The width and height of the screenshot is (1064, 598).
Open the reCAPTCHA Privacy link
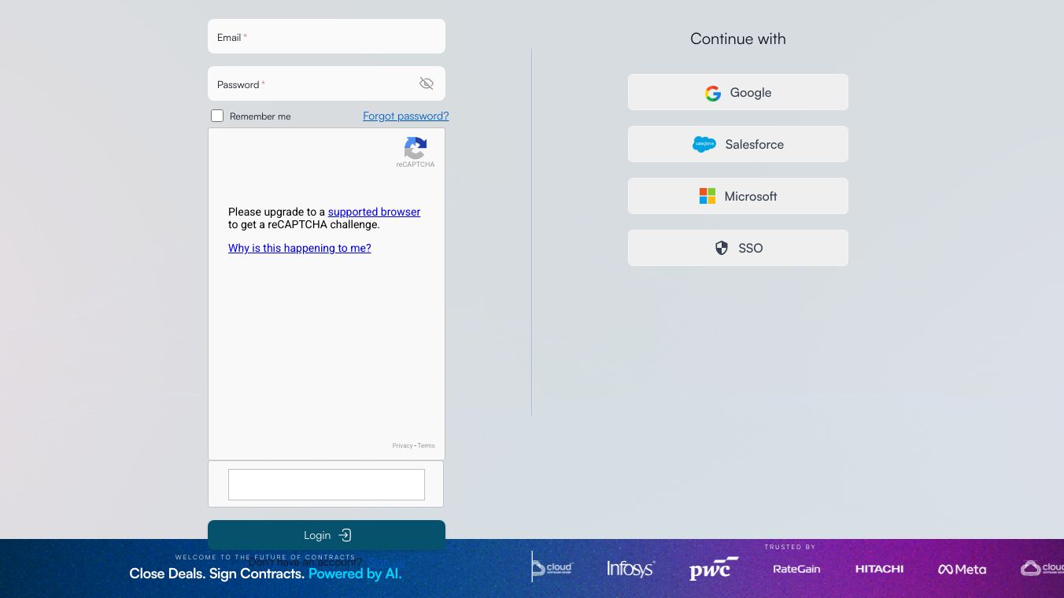tap(402, 445)
